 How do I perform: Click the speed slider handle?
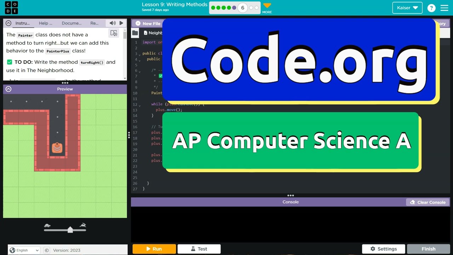tap(70, 229)
